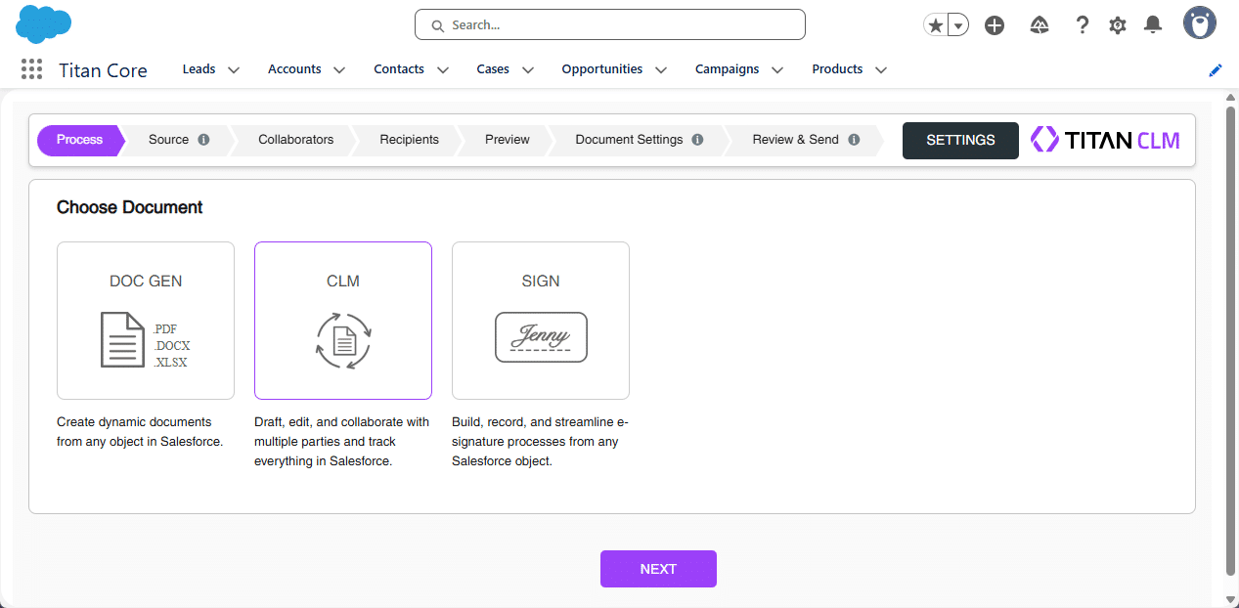The height and width of the screenshot is (608, 1239).
Task: Expand the Campaigns dropdown
Action: point(776,69)
